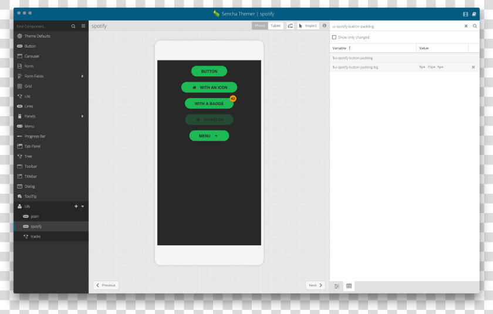The width and height of the screenshot is (493, 314).
Task: Sort by the Variable column header
Action: coord(373,48)
